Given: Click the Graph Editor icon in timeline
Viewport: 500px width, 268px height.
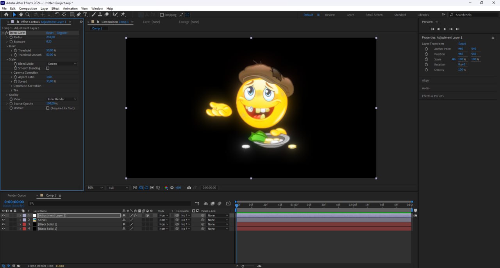Looking at the screenshot, I should 228,203.
